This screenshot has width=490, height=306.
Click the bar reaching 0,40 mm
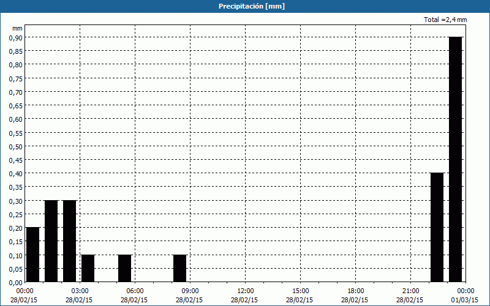(x=437, y=227)
